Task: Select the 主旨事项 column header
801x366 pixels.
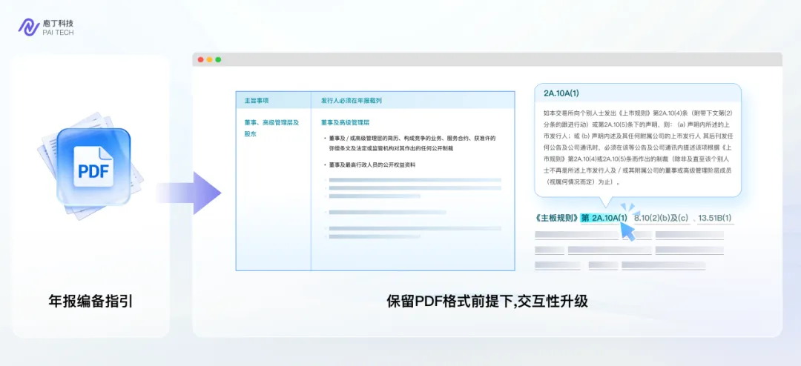Action: tap(257, 100)
